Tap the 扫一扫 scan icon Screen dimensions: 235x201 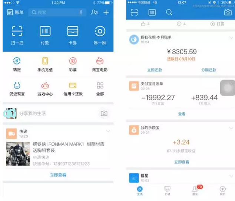17,32
